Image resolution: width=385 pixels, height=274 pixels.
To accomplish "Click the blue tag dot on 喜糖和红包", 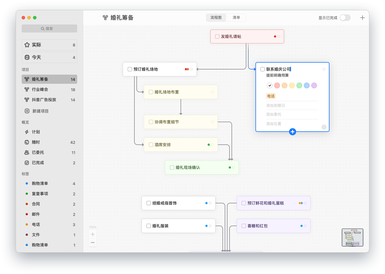I will pyautogui.click(x=302, y=226).
